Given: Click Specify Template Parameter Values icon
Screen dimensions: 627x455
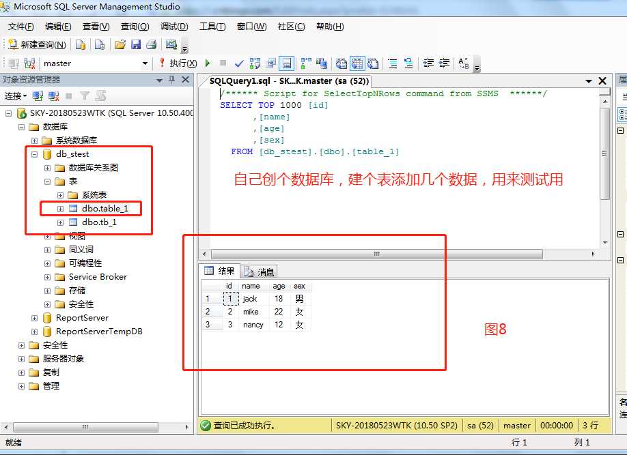Looking at the screenshot, I should 464,63.
